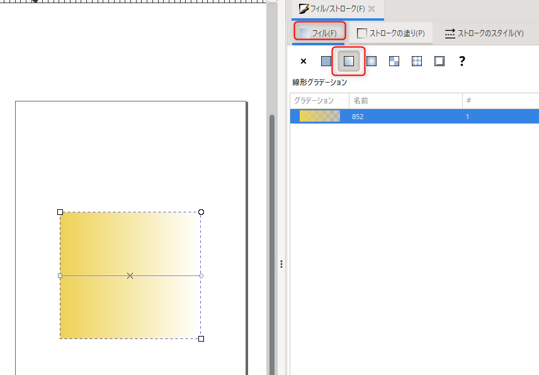
Task: Click the Unset paint question mark icon
Action: 462,61
